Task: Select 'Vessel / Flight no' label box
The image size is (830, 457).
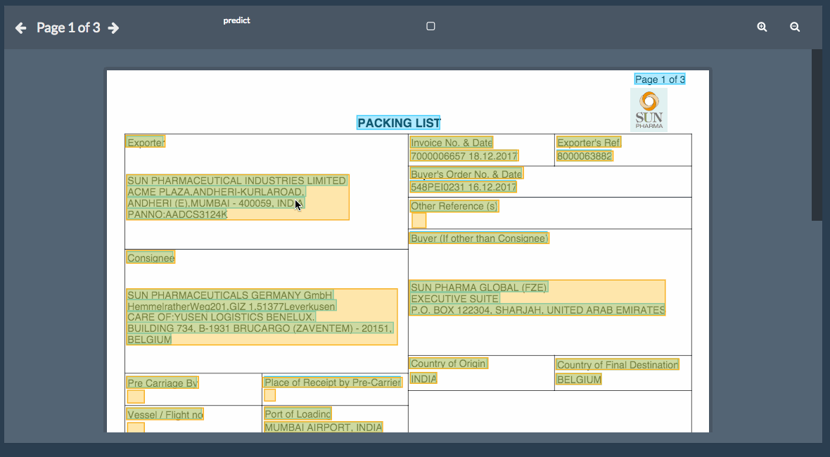Action: point(165,415)
